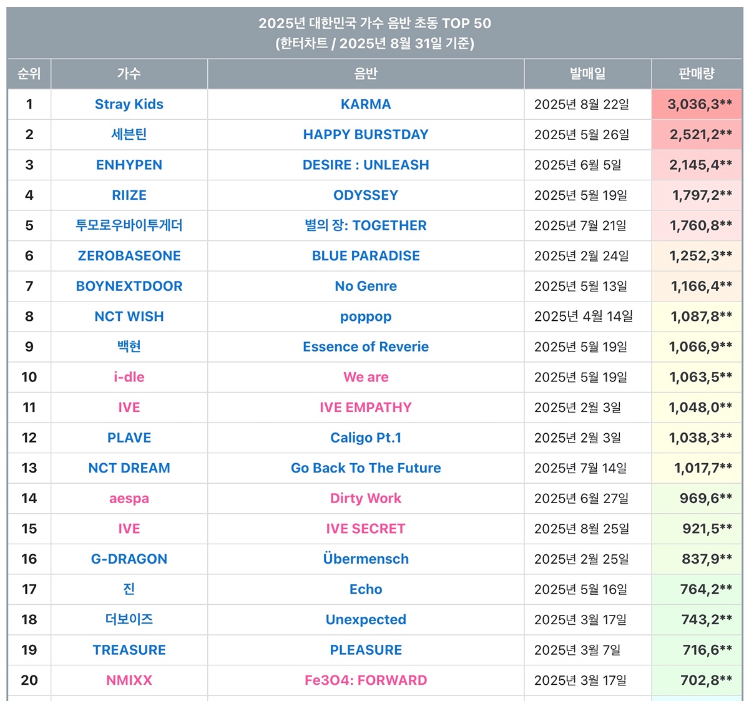749x701 pixels.
Task: Click the aespa artist link
Action: point(129,498)
